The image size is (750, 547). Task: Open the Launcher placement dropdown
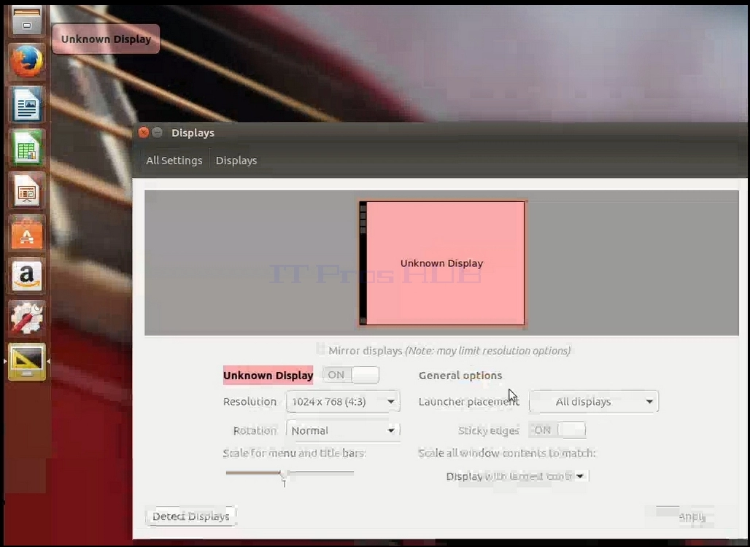tap(594, 402)
